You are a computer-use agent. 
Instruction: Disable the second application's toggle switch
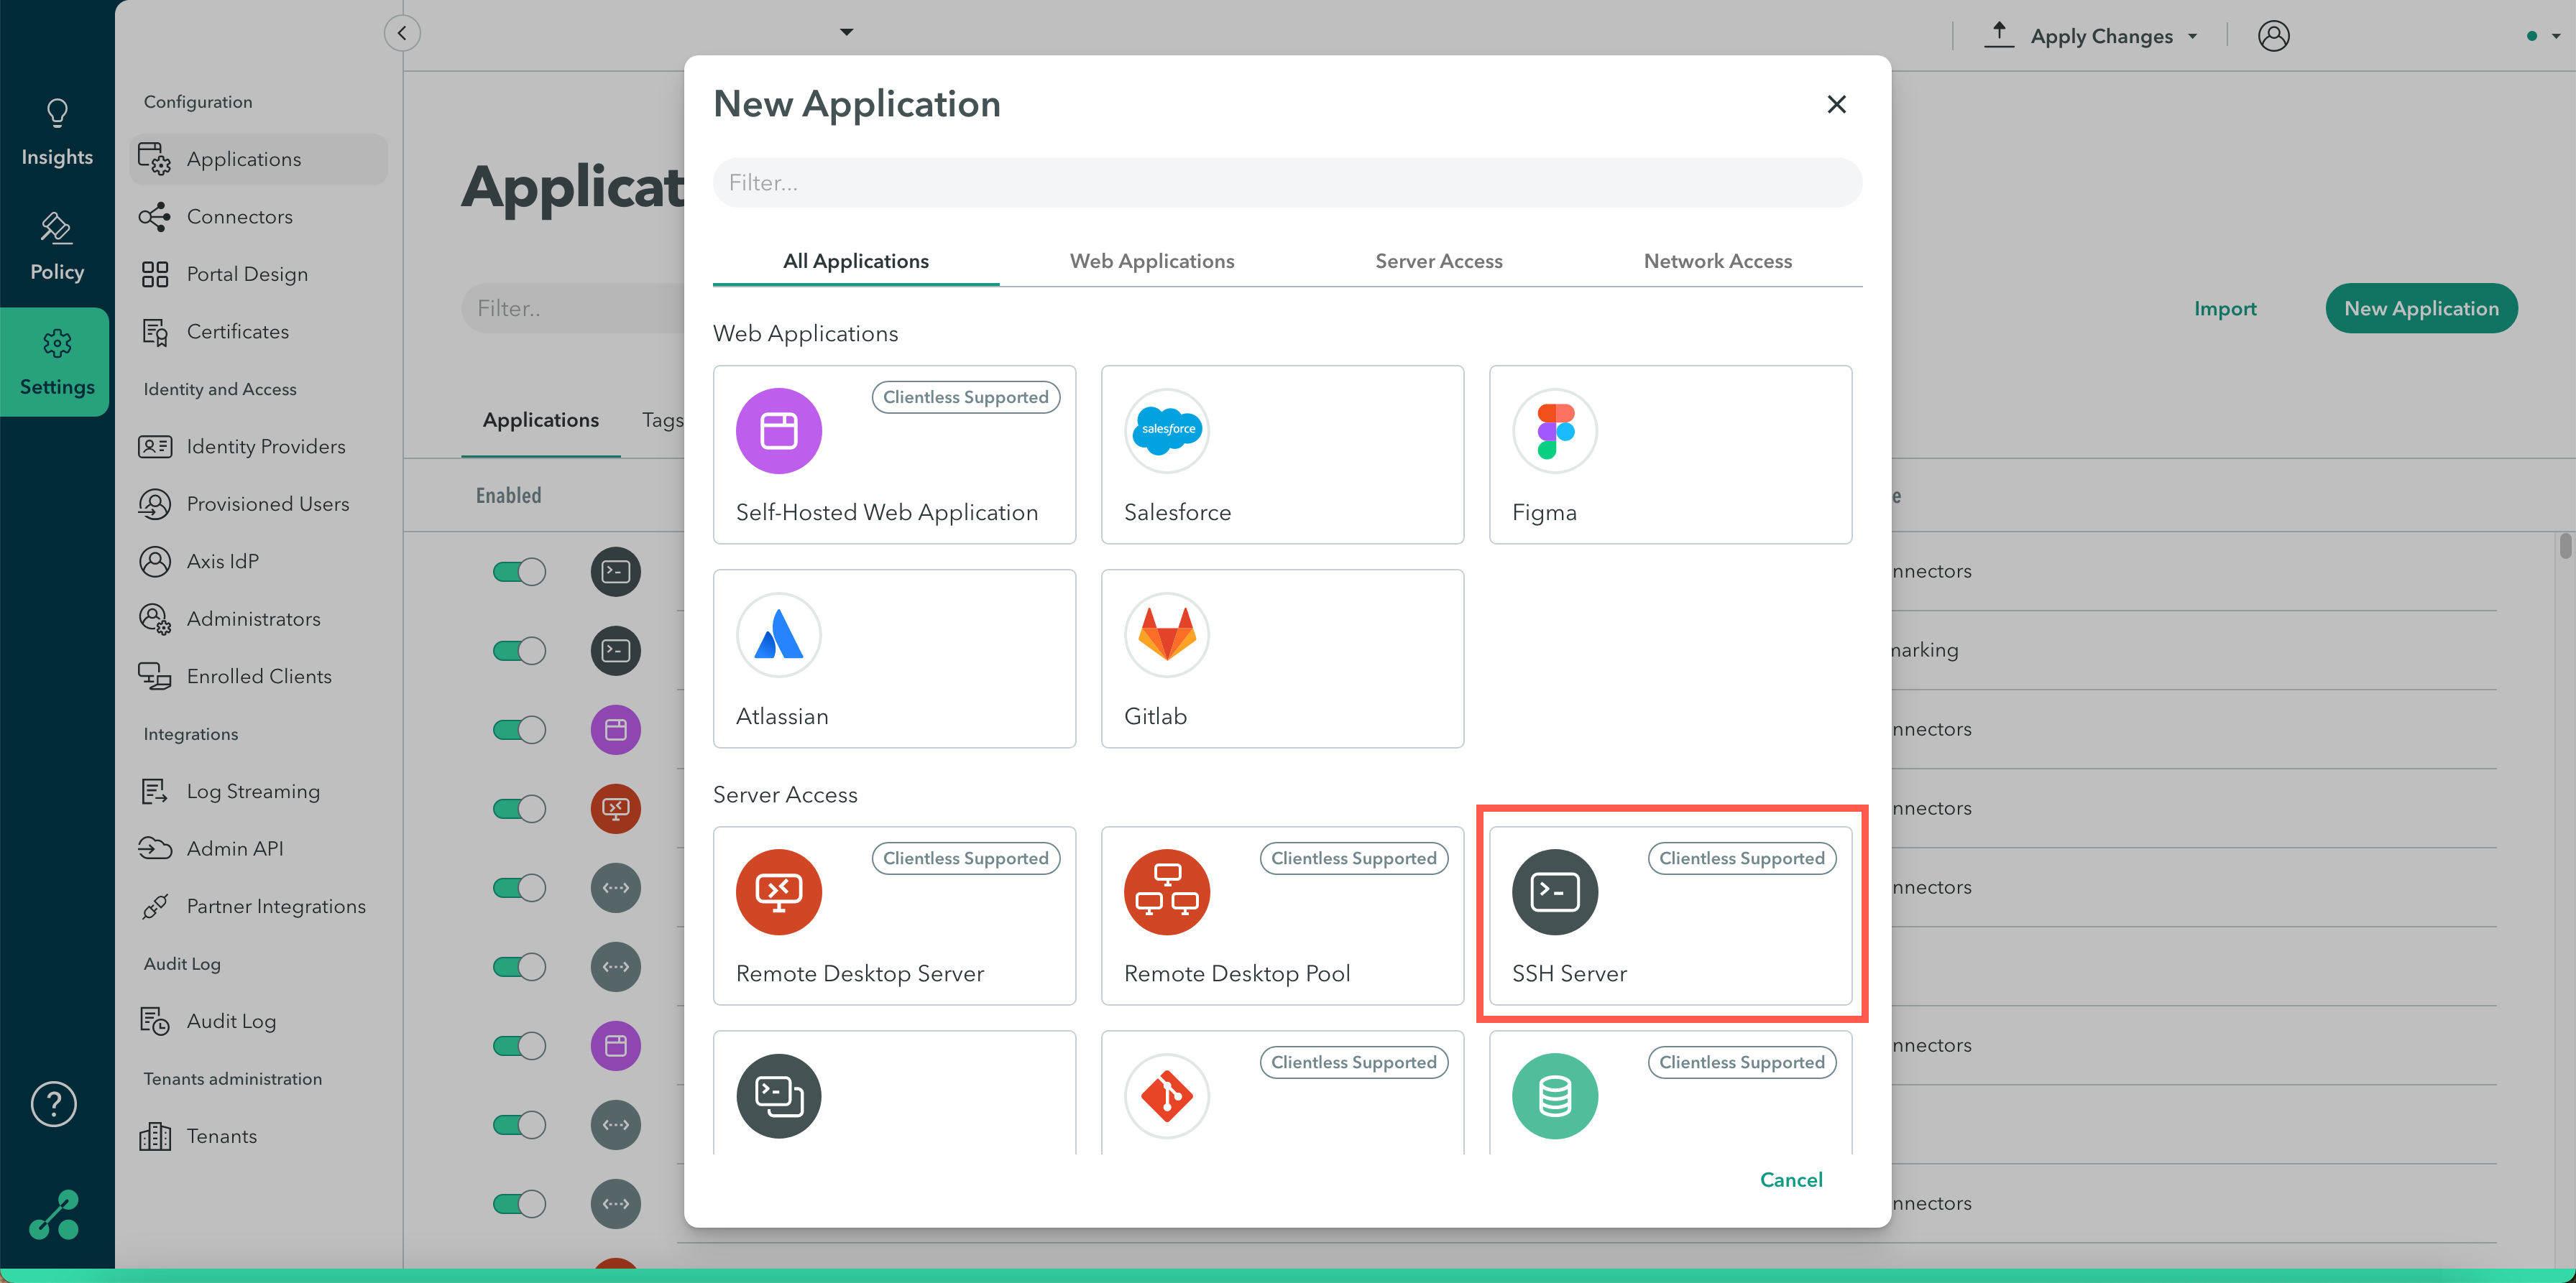[519, 651]
